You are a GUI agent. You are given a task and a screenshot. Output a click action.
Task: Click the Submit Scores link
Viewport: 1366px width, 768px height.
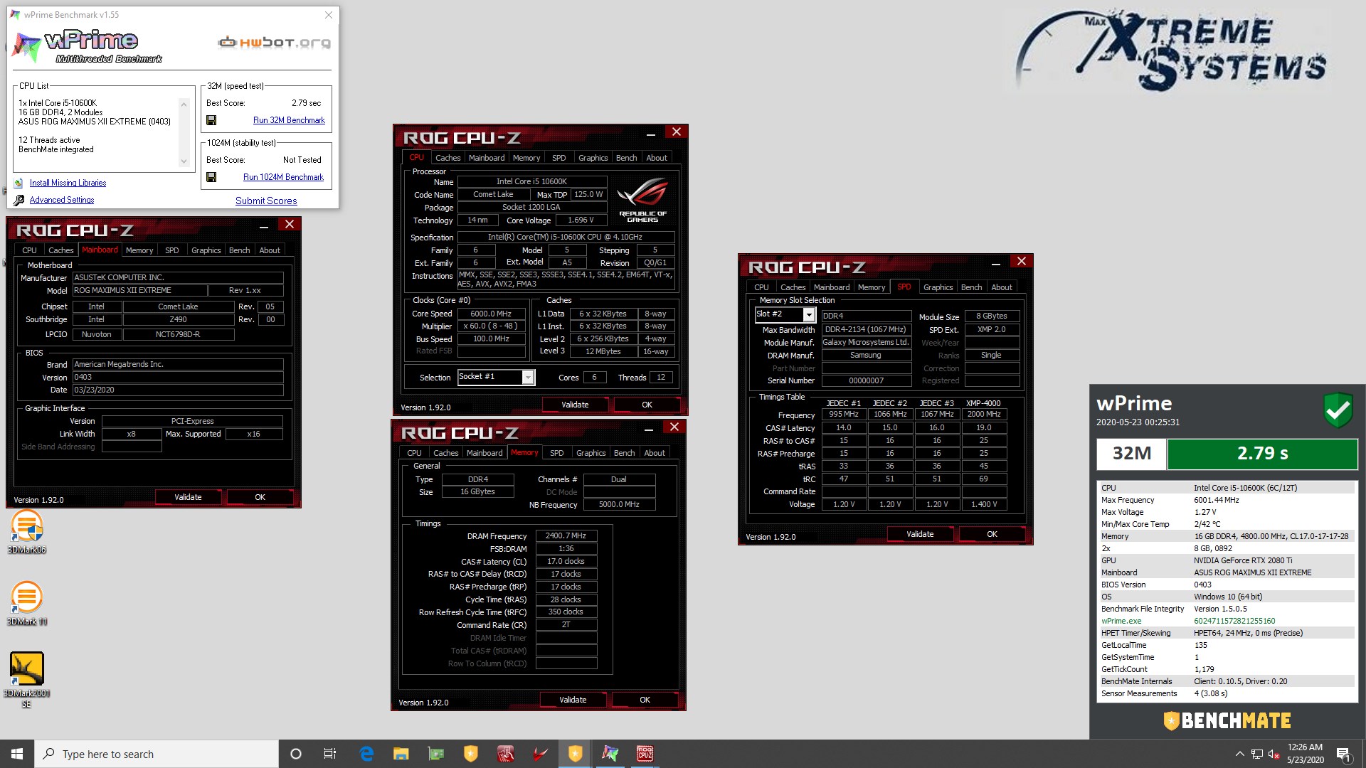pos(266,201)
